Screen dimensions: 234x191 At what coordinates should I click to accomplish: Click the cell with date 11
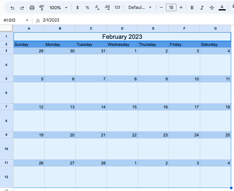[215, 79]
